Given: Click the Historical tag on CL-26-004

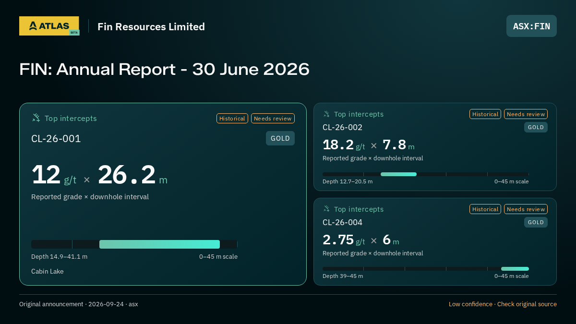Looking at the screenshot, I should (x=485, y=209).
